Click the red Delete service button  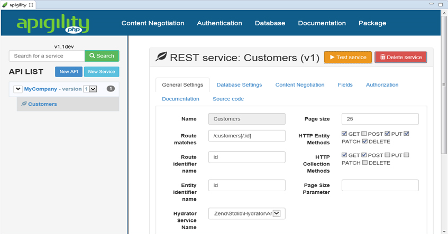click(x=401, y=58)
